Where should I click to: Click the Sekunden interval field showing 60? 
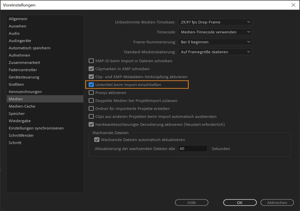coord(193,149)
